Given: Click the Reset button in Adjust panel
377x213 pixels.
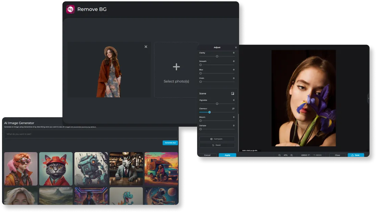Looking at the screenshot, I should point(217,145).
